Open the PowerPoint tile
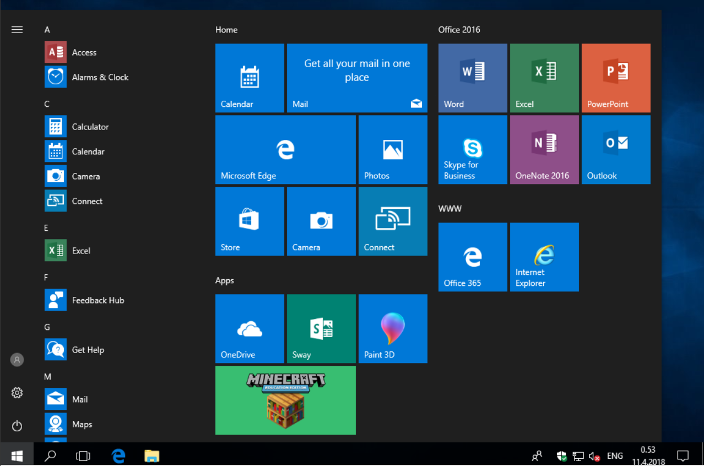The image size is (704, 466). [x=616, y=78]
